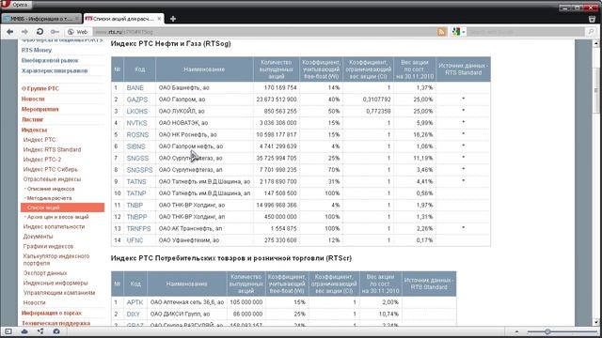Image resolution: width=602 pixels, height=338 pixels.
Task: Open the zoom level dropdown arrow
Action: point(516,331)
